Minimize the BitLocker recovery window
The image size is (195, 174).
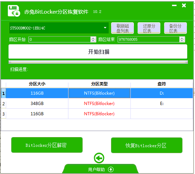(174, 5)
